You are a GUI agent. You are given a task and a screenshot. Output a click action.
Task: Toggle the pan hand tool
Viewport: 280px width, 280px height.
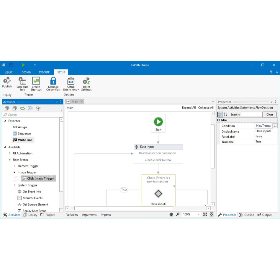click(171, 214)
